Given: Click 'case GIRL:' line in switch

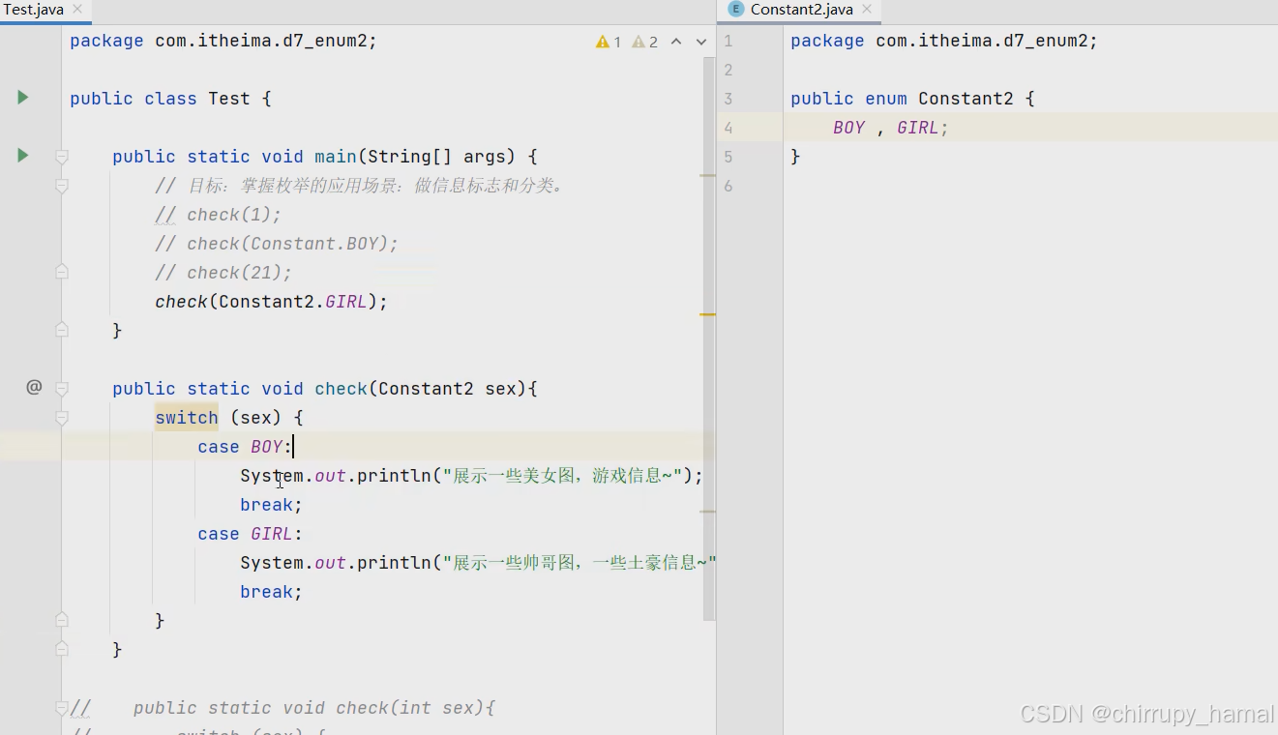Looking at the screenshot, I should coord(251,534).
